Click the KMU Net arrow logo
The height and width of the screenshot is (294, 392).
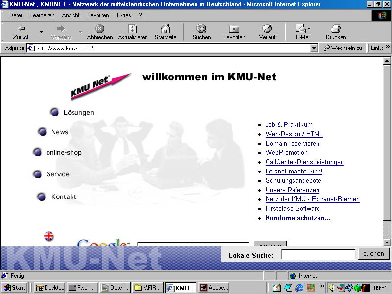pyautogui.click(x=100, y=87)
